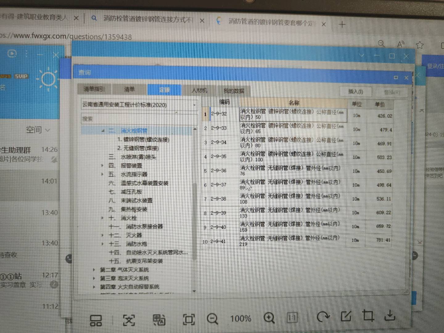Click the 编码 column header
Image resolution: width=444 pixels, height=333 pixels.
coord(224,102)
